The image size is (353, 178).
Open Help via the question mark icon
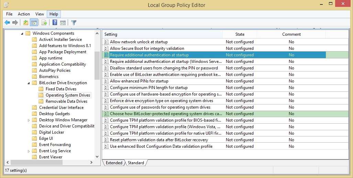pyautogui.click(x=55, y=22)
